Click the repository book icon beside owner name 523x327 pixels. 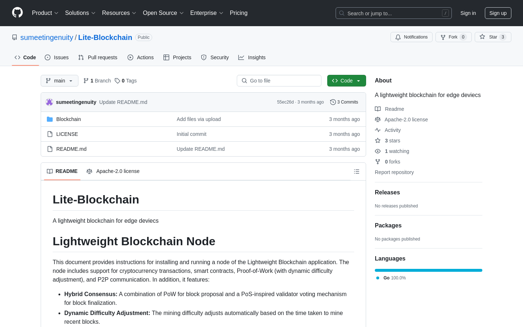pyautogui.click(x=15, y=37)
